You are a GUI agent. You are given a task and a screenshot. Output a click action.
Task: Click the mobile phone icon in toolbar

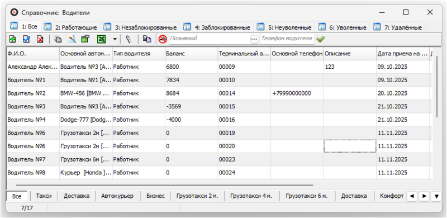tap(129, 39)
